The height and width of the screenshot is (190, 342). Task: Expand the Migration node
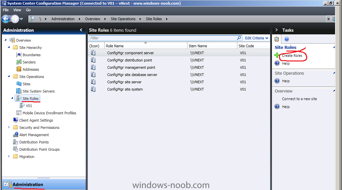coord(9,156)
